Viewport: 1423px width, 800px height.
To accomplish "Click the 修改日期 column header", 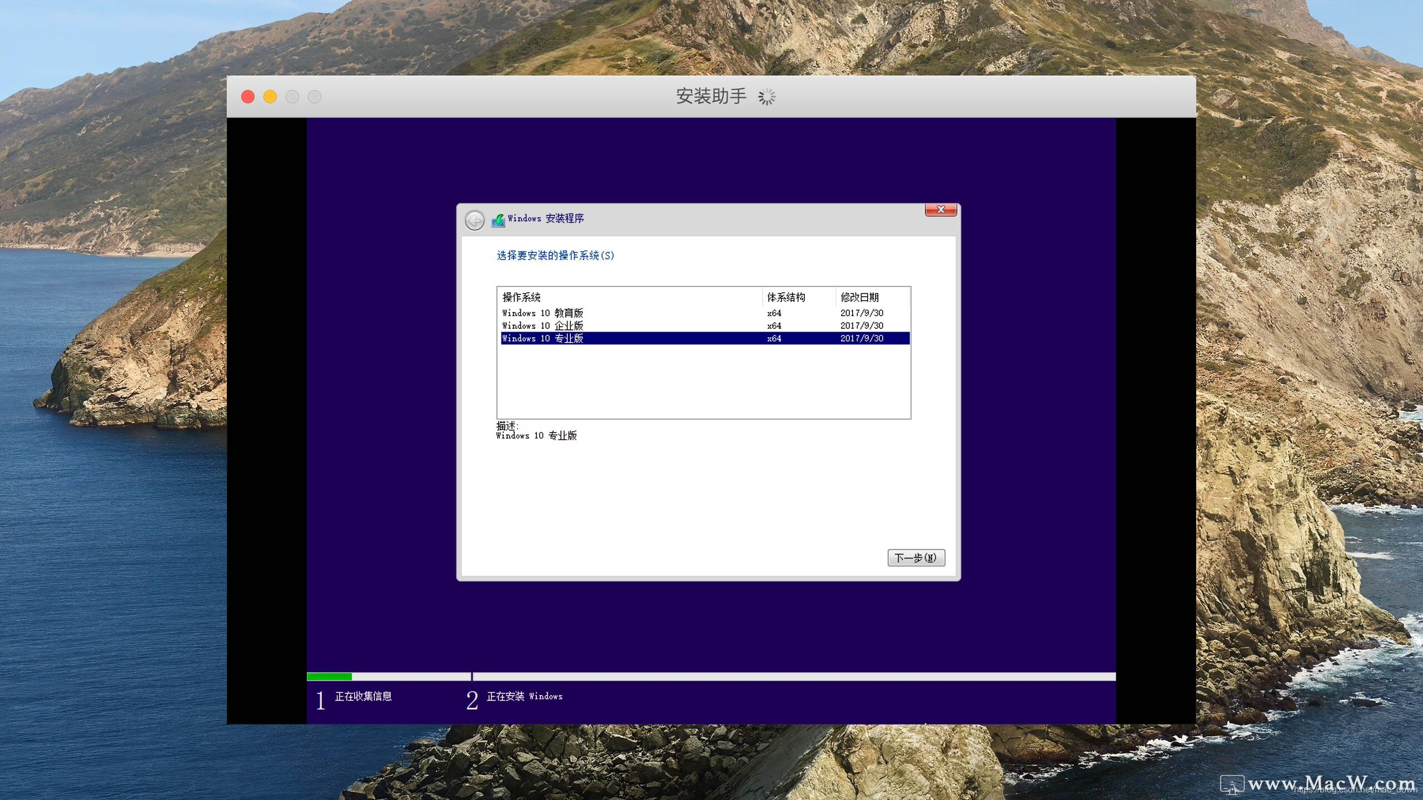I will click(872, 297).
